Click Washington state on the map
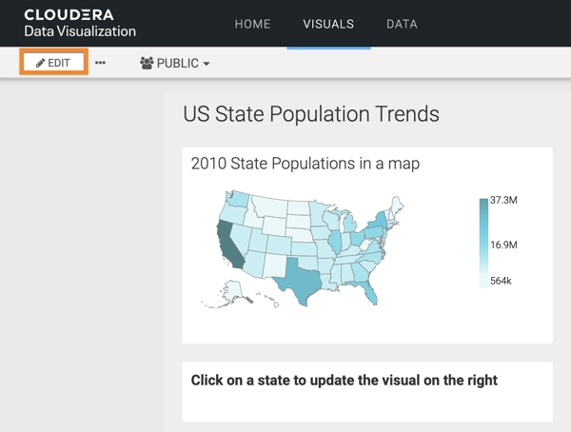571x432 pixels. (236, 201)
